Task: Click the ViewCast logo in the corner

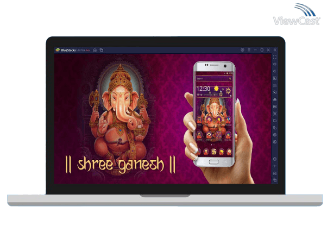Action: (x=297, y=15)
